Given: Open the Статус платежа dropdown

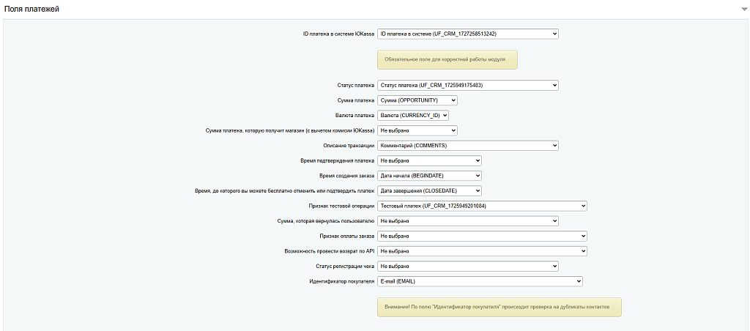Looking at the screenshot, I should pyautogui.click(x=467, y=85).
